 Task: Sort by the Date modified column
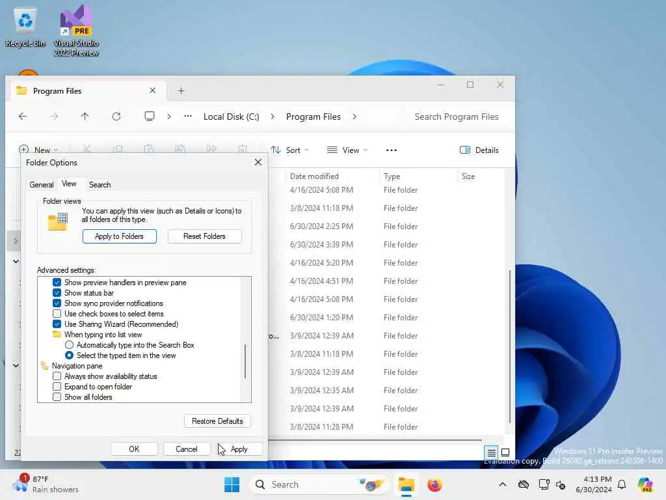tap(314, 176)
